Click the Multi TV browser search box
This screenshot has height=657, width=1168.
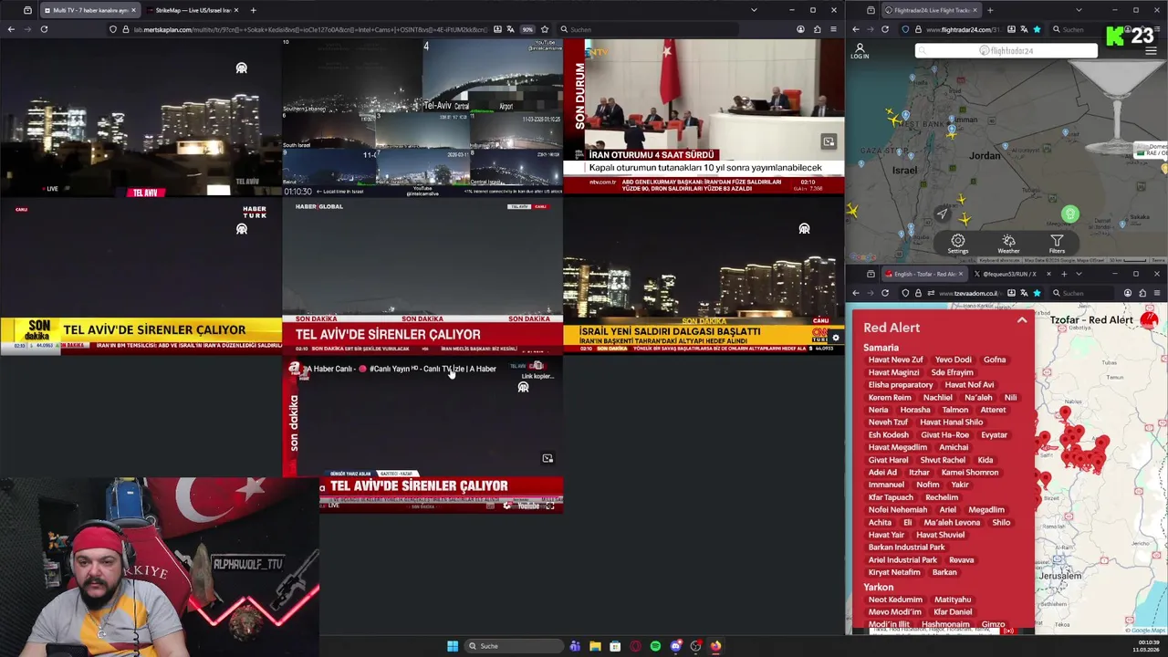(648, 29)
